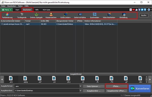Choose the .dv output format icon
The width and height of the screenshot is (152, 97).
(83, 79)
